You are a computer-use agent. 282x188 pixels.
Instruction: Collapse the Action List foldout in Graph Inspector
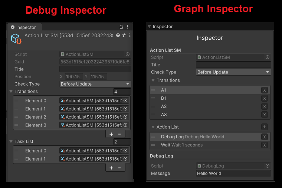153,127
